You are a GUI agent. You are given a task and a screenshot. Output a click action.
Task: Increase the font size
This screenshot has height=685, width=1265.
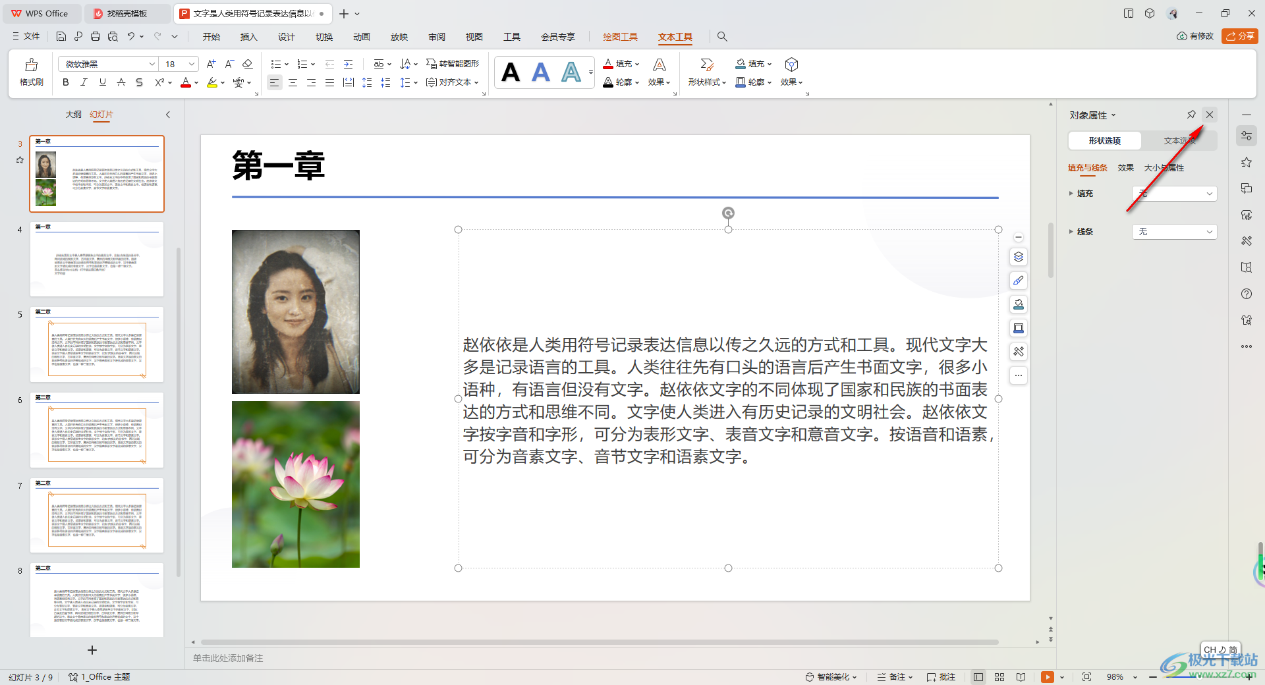pyautogui.click(x=211, y=64)
